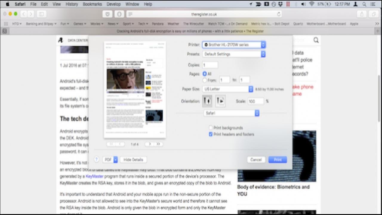Toggle the Safari sidebar button

point(41,14)
